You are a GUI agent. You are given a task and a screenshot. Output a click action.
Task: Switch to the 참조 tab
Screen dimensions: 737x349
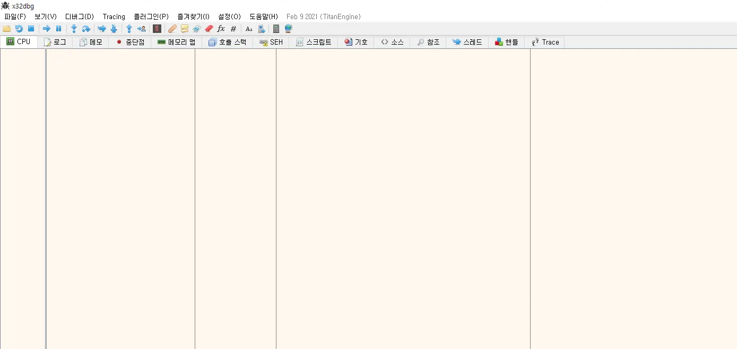[x=428, y=42]
